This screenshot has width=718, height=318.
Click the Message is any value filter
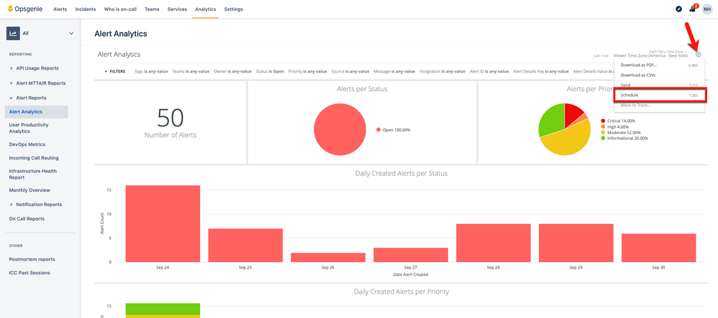point(394,72)
